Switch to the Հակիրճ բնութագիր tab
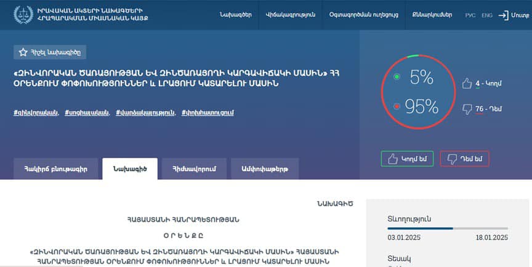The height and width of the screenshot is (267, 532). pyautogui.click(x=55, y=169)
